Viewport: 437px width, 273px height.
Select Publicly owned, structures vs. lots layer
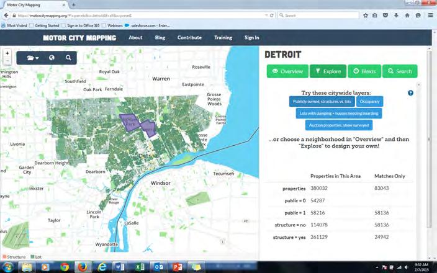pos(322,101)
